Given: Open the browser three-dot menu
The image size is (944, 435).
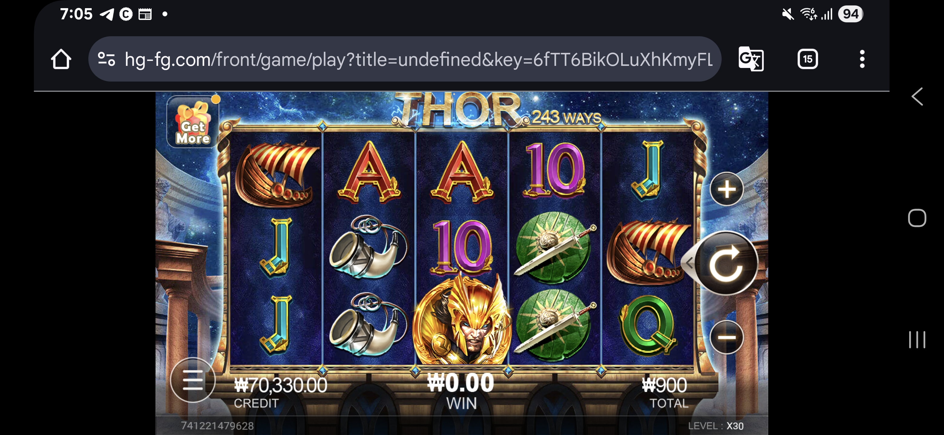Looking at the screenshot, I should 862,59.
